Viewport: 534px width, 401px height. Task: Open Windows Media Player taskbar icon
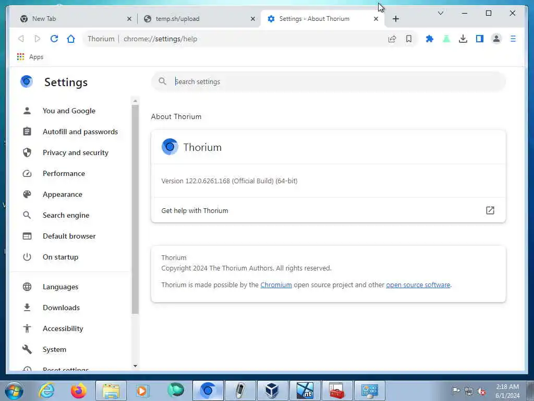(142, 391)
